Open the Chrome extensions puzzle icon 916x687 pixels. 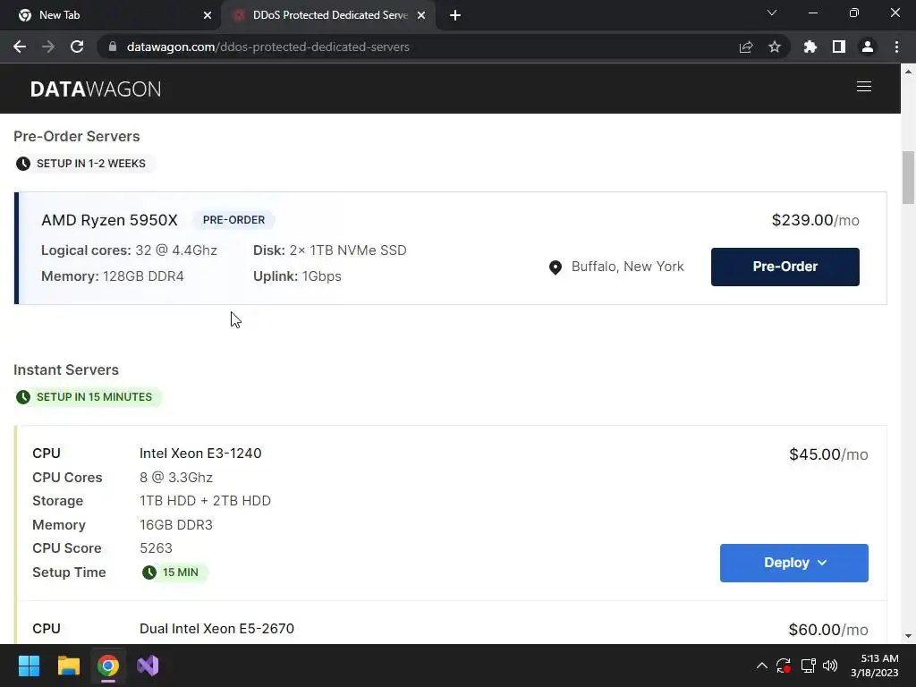click(810, 47)
